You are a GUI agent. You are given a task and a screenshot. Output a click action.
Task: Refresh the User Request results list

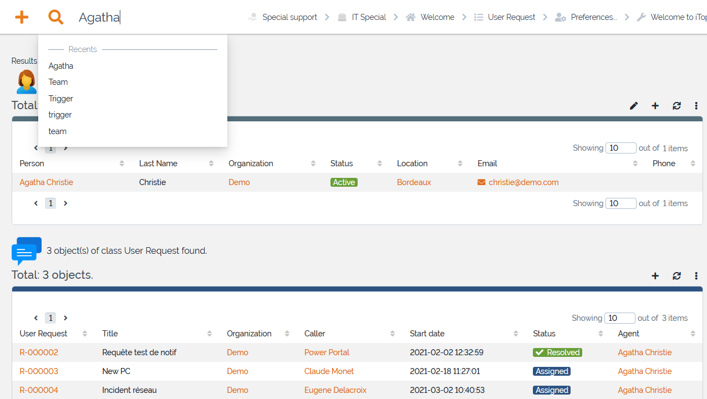pos(677,276)
